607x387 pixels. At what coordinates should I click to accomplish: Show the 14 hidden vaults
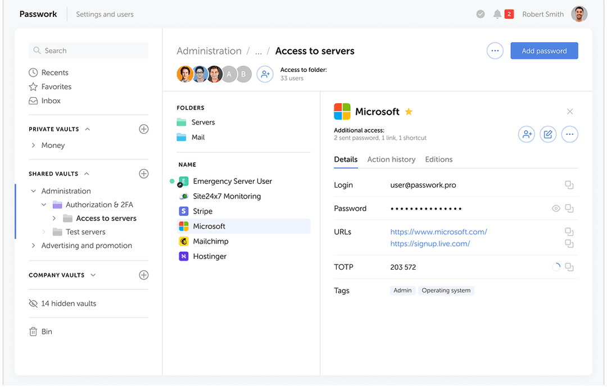(63, 303)
